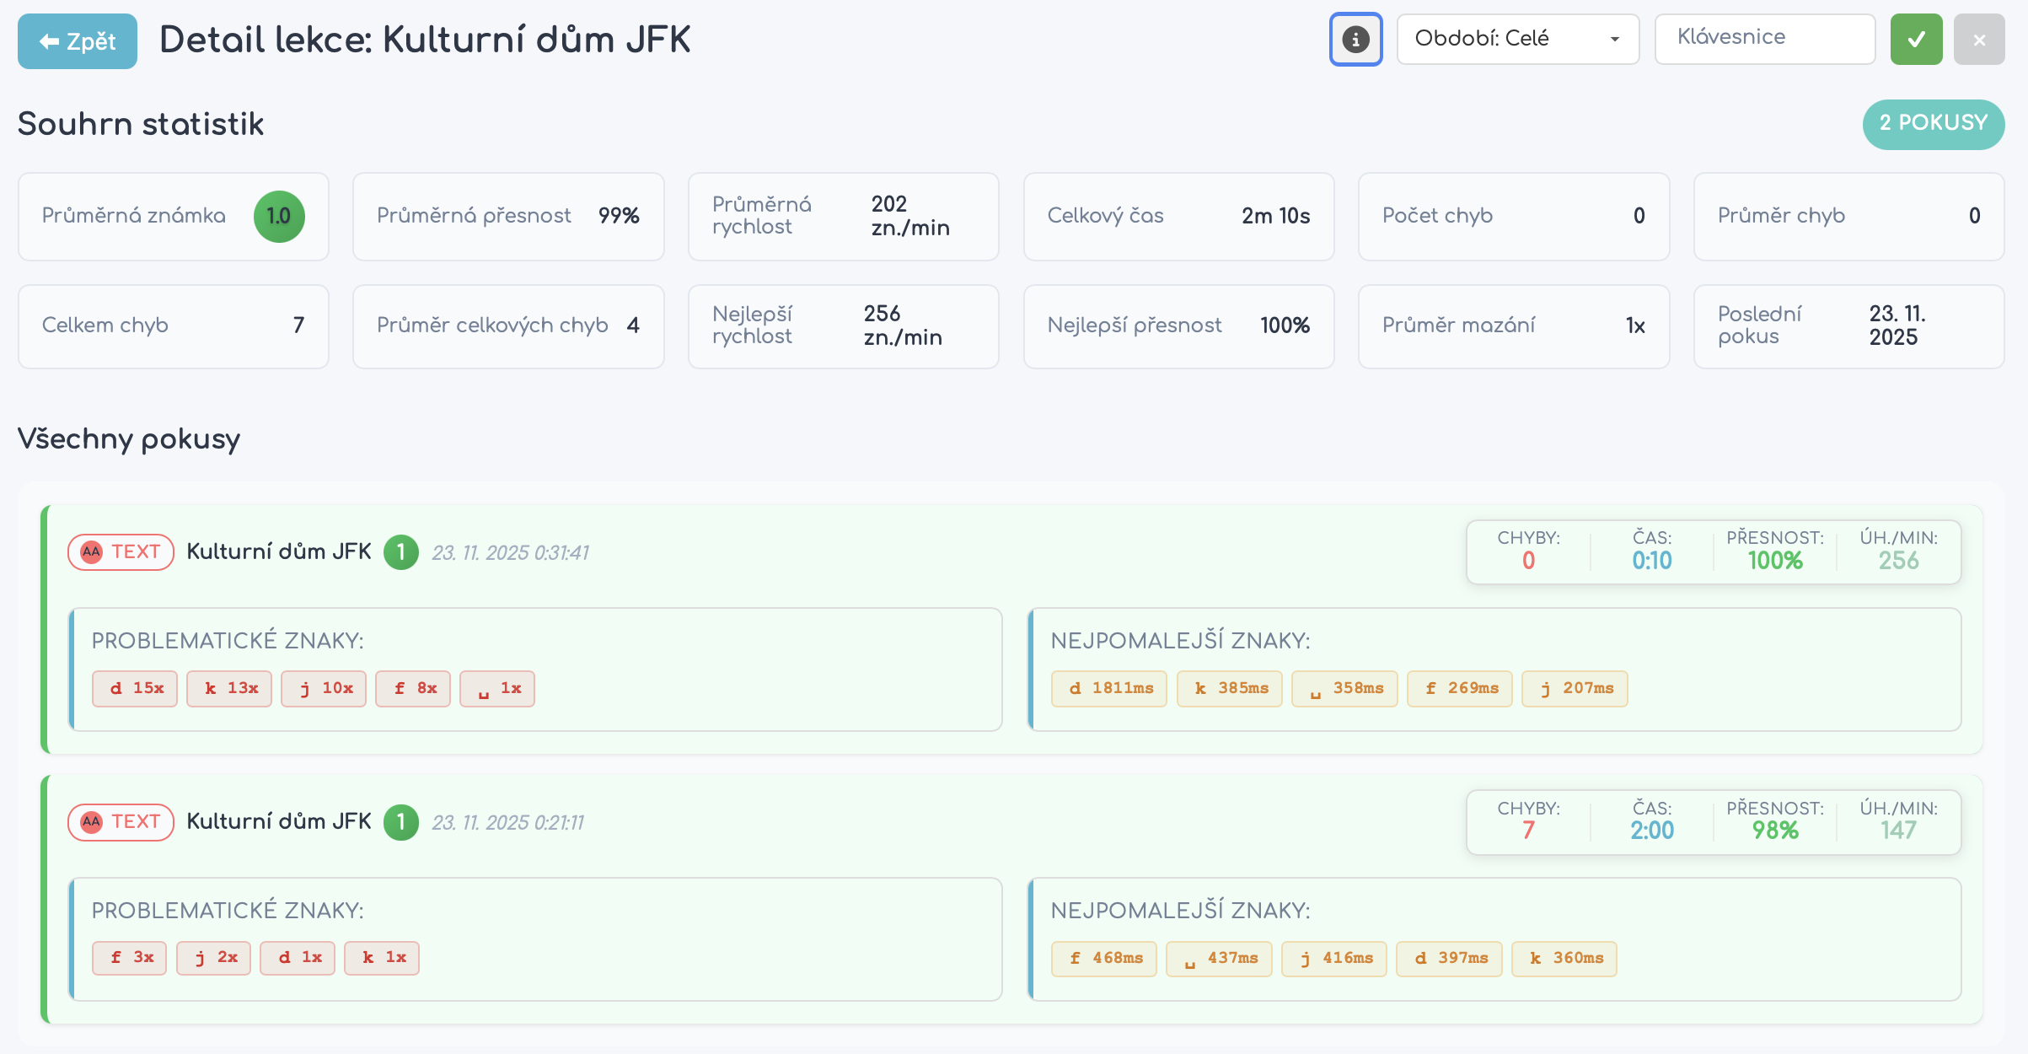Open the Období: Celé dropdown
Viewport: 2028px width, 1054px height.
pyautogui.click(x=1517, y=39)
